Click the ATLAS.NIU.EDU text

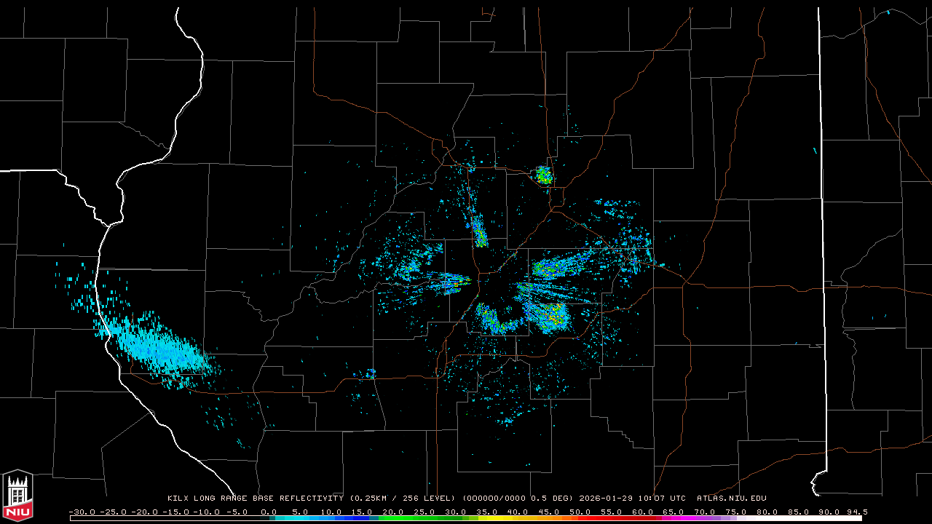[732, 499]
